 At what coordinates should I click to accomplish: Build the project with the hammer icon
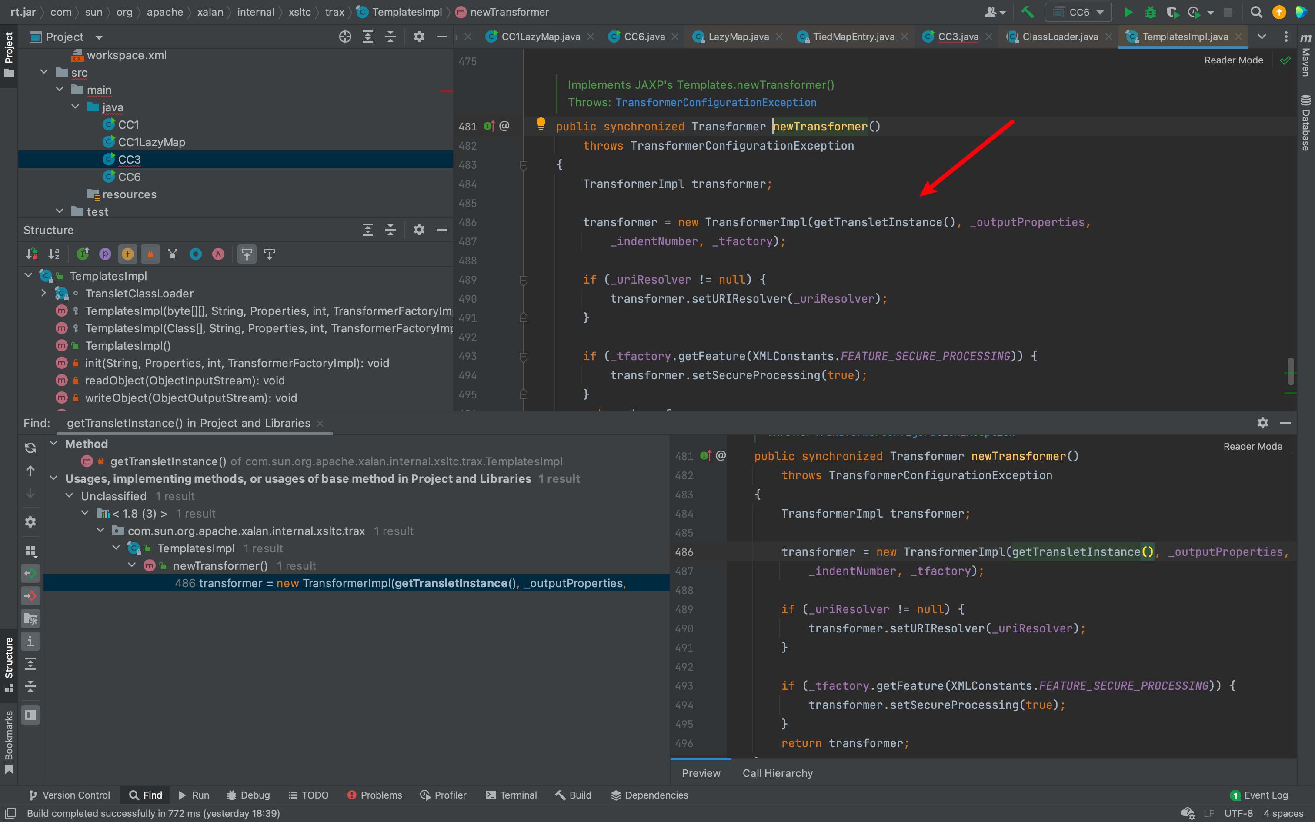tap(1027, 12)
